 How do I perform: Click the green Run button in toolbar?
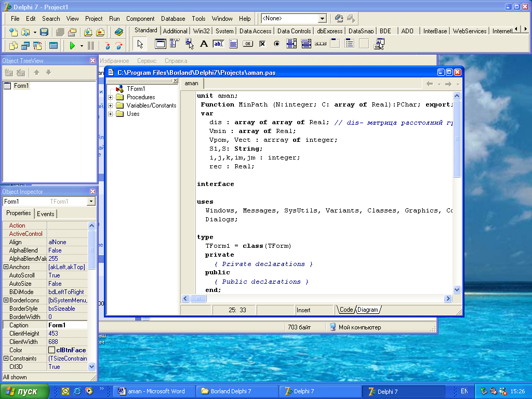pyautogui.click(x=72, y=46)
